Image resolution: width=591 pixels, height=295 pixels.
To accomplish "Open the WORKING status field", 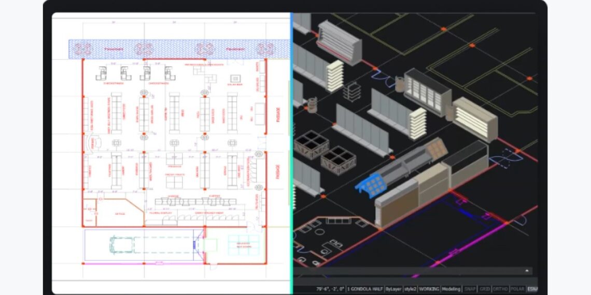I will 429,289.
